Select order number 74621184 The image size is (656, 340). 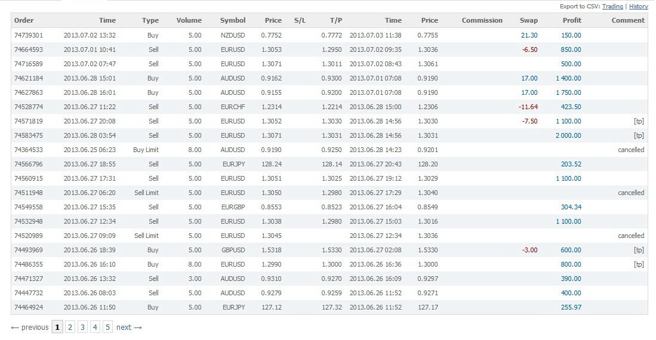(29, 78)
